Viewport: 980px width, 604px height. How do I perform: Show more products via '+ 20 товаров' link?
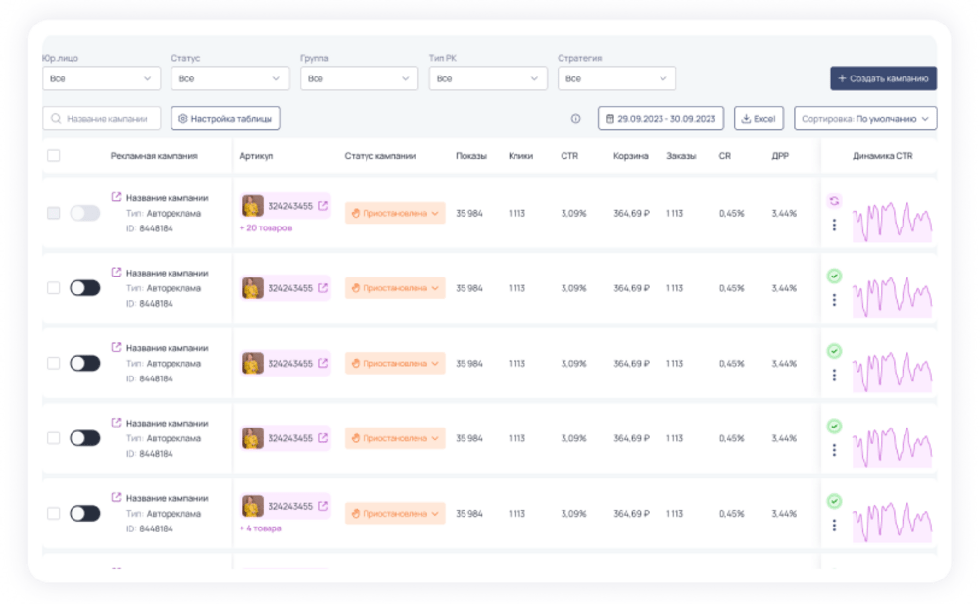click(x=267, y=228)
